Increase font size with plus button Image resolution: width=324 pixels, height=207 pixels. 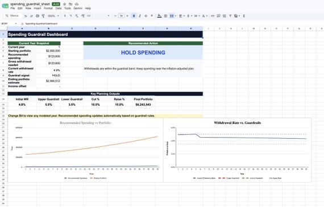127,16
